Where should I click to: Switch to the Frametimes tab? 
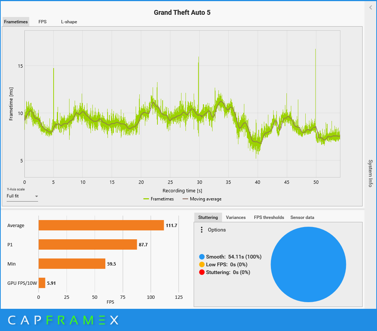pyautogui.click(x=16, y=22)
